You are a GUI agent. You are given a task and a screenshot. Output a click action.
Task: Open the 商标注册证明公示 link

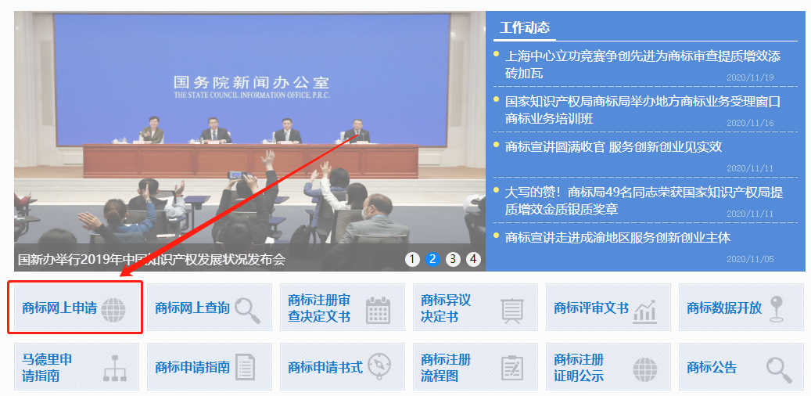(x=579, y=368)
